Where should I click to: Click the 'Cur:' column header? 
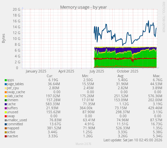click(x=50, y=76)
